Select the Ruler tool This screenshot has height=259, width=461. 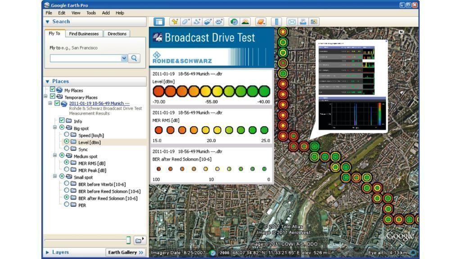click(x=276, y=22)
